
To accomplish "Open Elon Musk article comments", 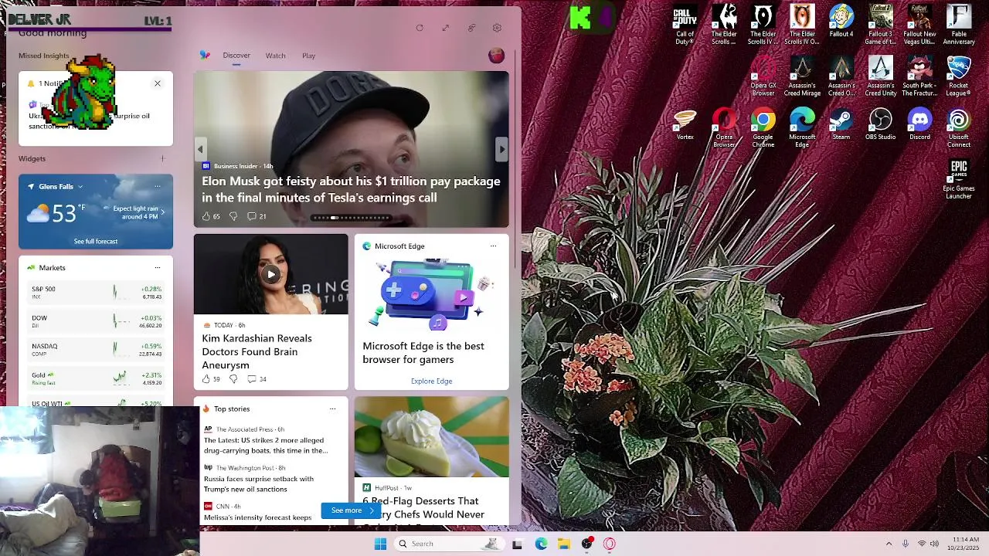I will 257,216.
